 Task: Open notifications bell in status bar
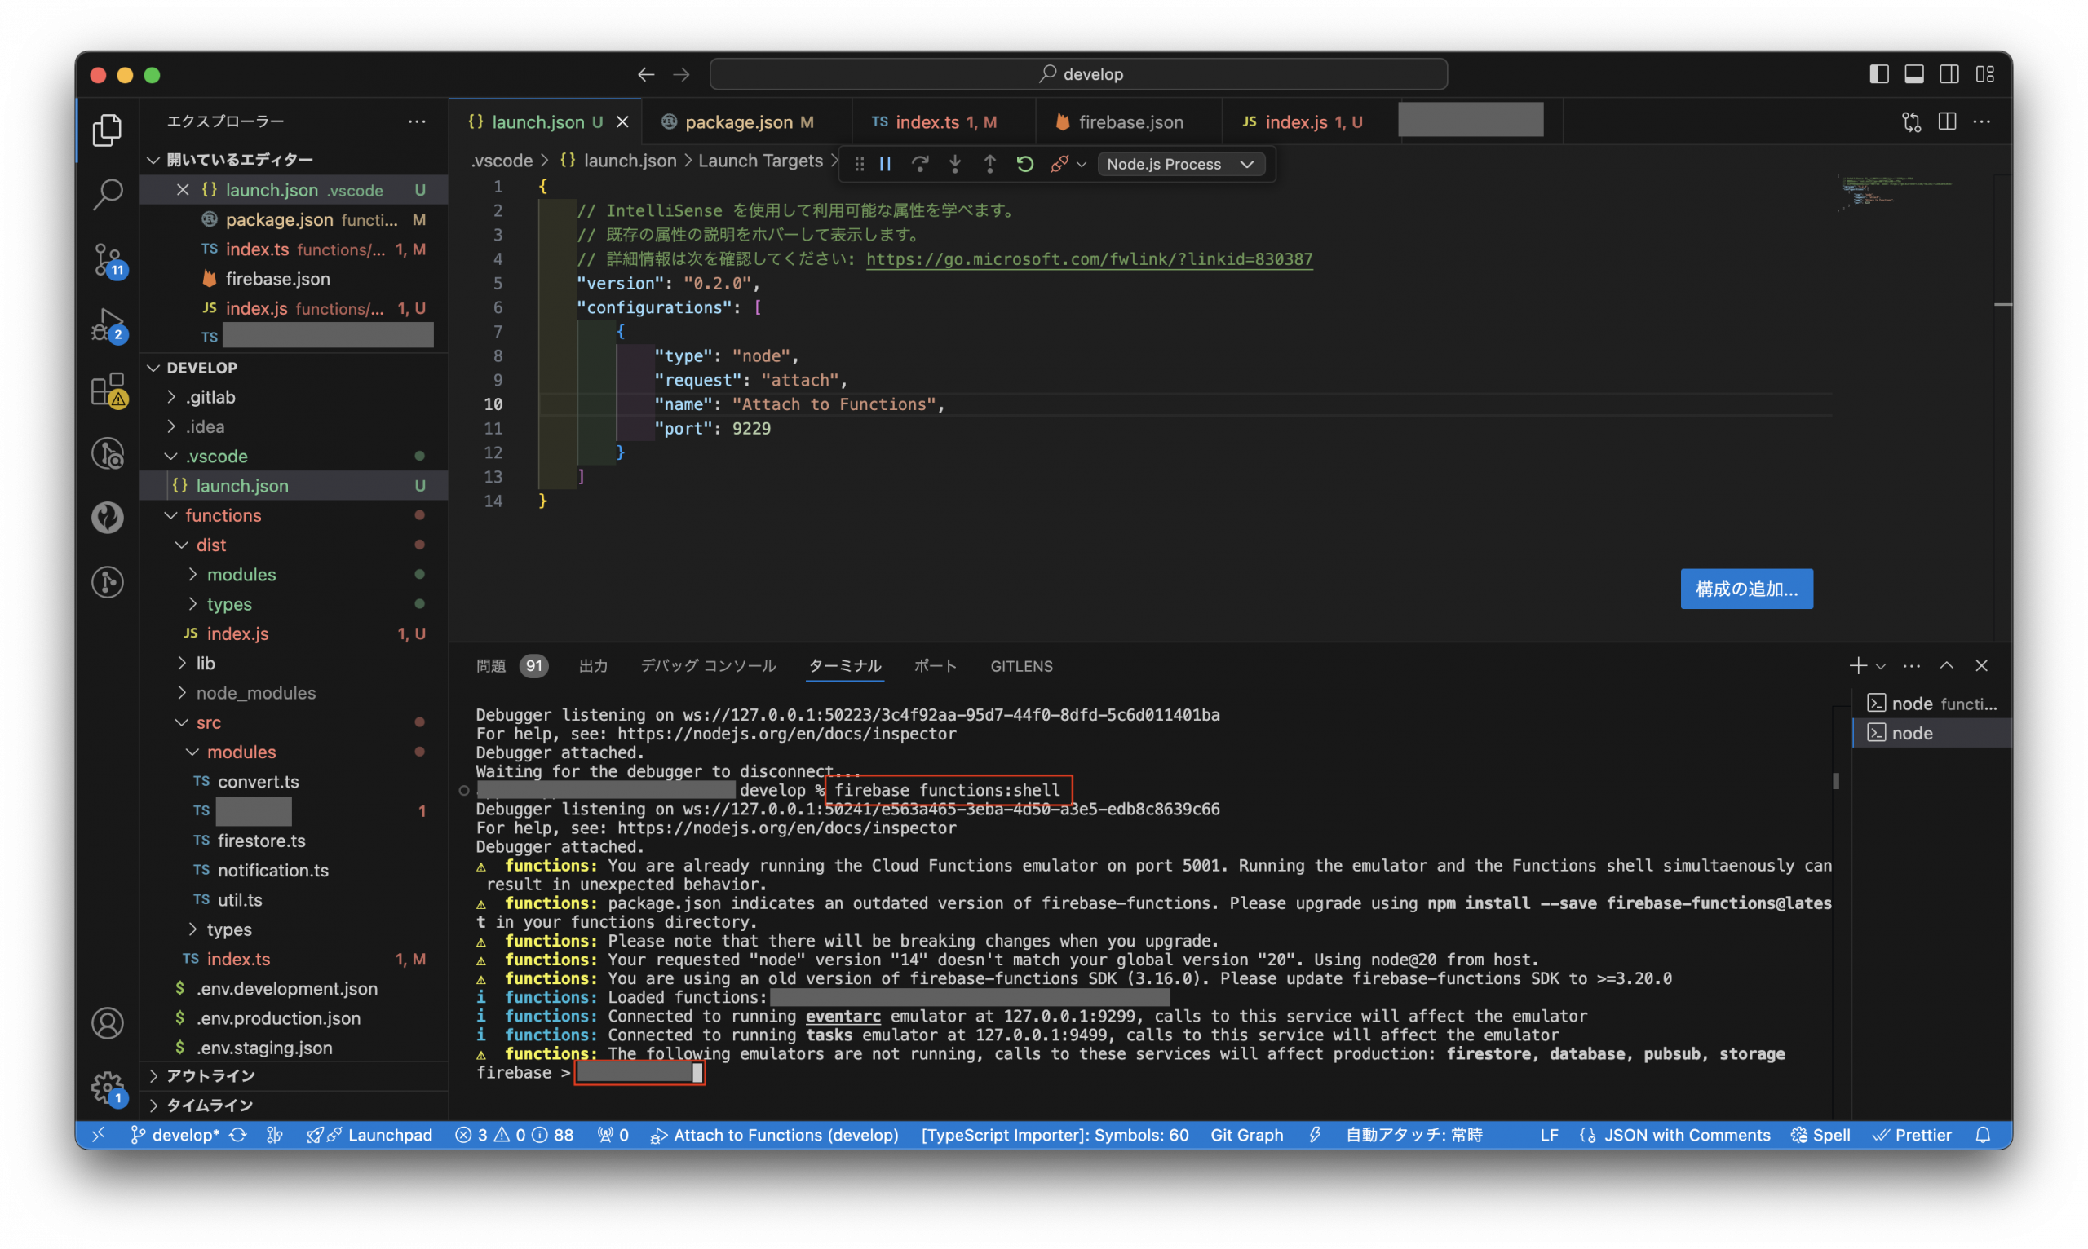click(1983, 1135)
